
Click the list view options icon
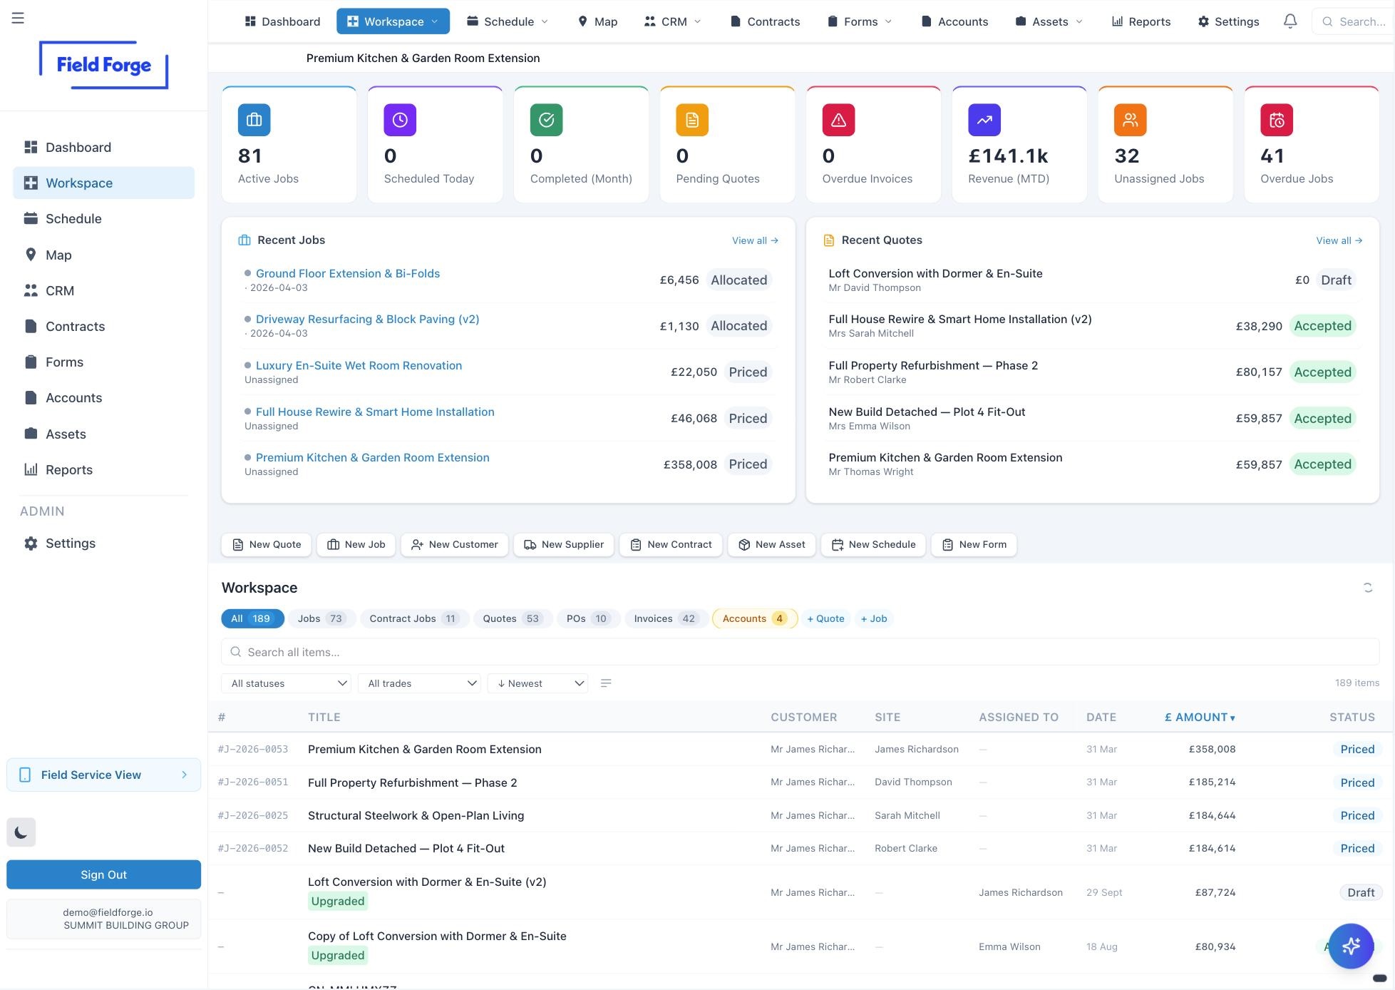pyautogui.click(x=606, y=683)
